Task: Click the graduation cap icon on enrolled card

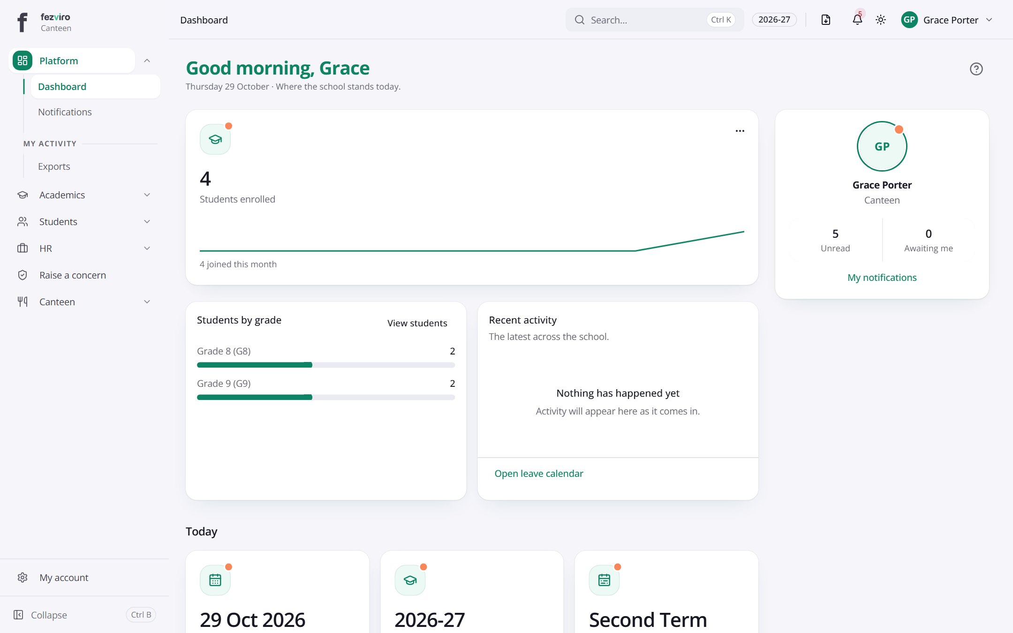Action: tap(215, 139)
